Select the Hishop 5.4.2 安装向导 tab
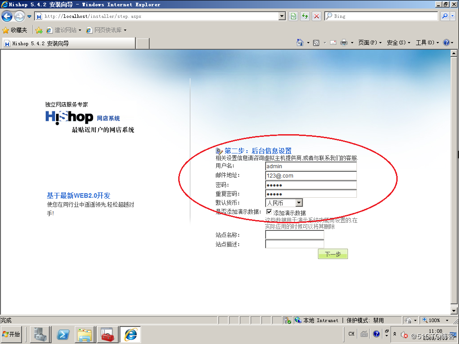The image size is (459, 344). point(69,43)
